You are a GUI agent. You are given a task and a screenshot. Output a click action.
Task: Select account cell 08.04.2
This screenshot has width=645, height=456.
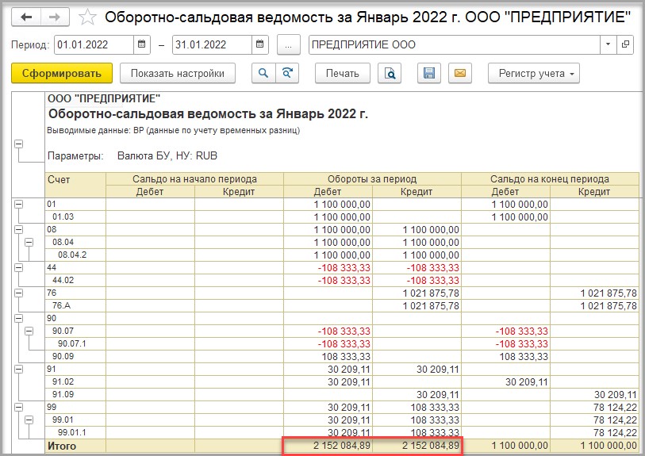click(x=75, y=255)
